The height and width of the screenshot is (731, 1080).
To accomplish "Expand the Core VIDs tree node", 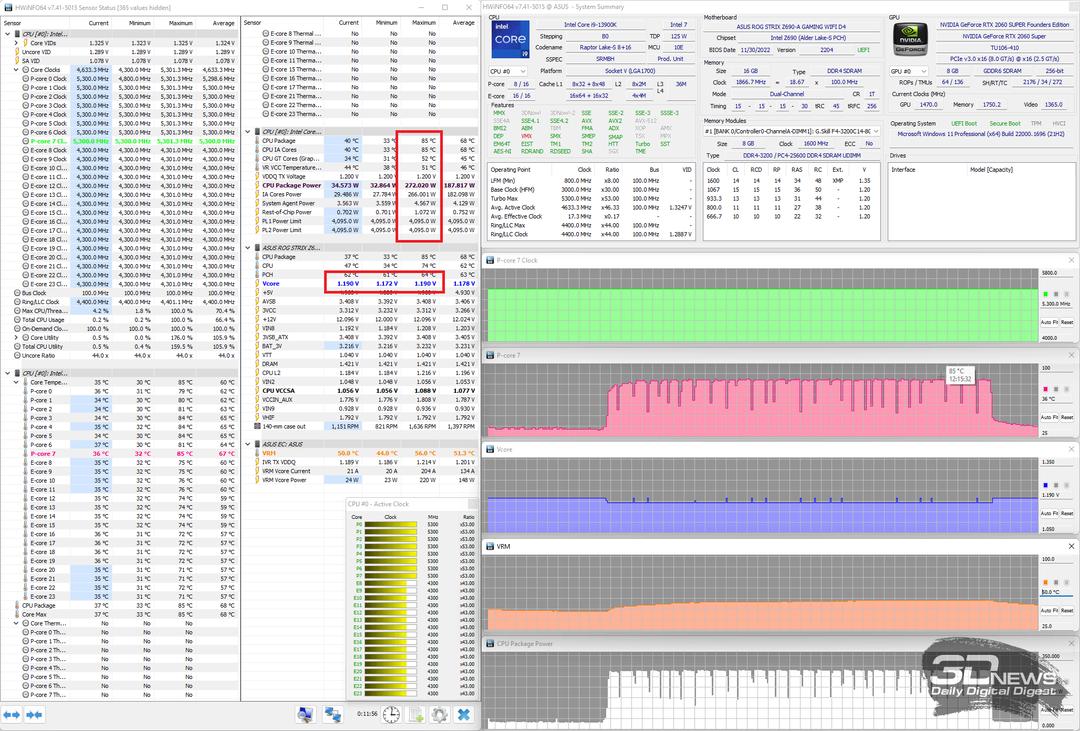I will pyautogui.click(x=16, y=43).
